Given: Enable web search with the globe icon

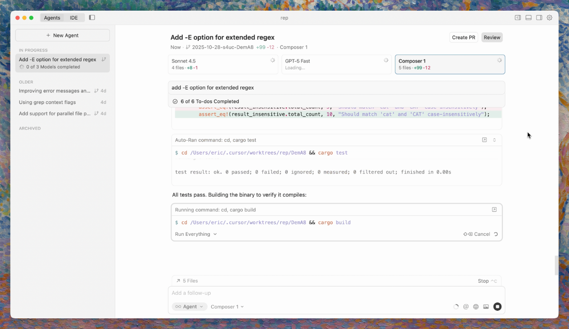Looking at the screenshot, I should pyautogui.click(x=476, y=306).
